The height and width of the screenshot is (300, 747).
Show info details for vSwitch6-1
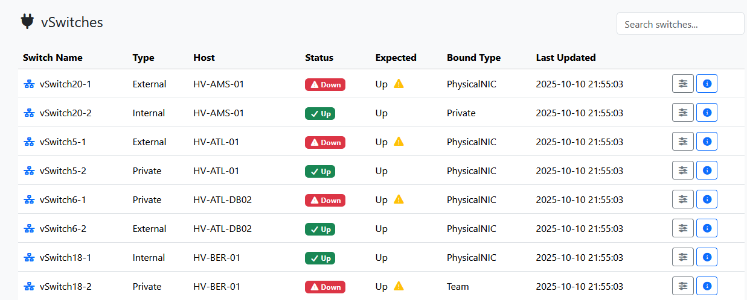point(707,199)
